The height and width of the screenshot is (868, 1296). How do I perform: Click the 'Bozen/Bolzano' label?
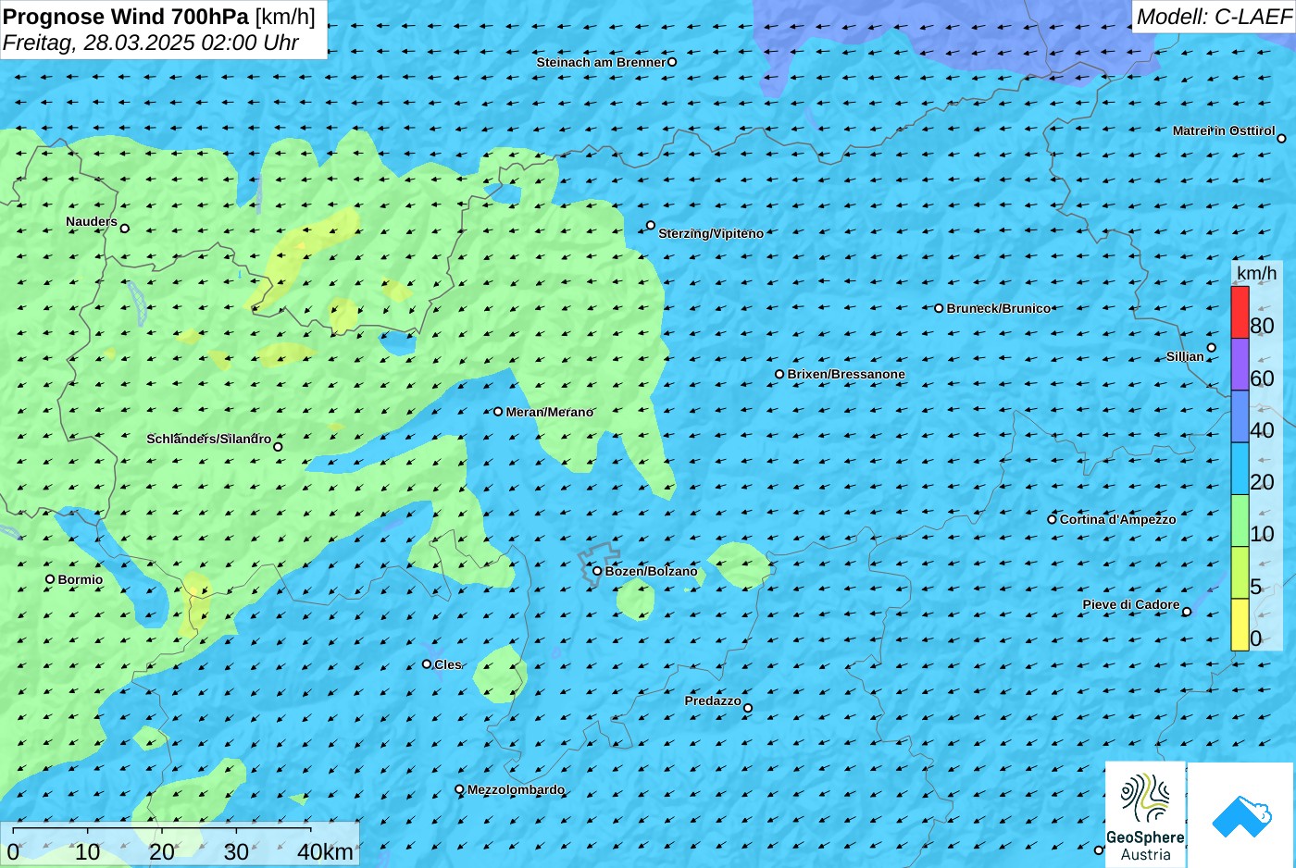[x=651, y=571]
